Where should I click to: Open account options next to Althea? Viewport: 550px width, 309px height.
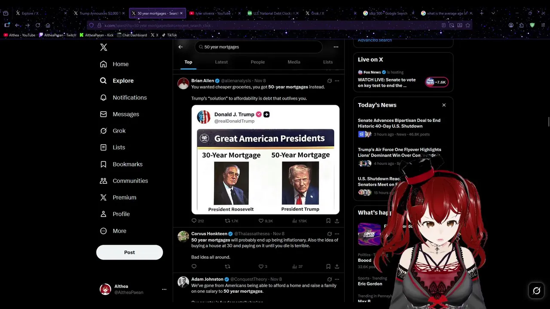(164, 289)
